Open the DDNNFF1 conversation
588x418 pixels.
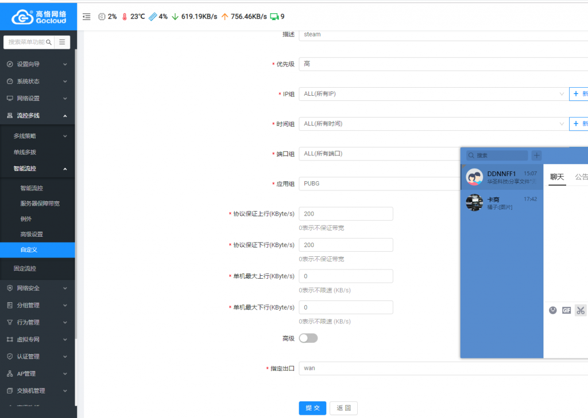pyautogui.click(x=502, y=177)
